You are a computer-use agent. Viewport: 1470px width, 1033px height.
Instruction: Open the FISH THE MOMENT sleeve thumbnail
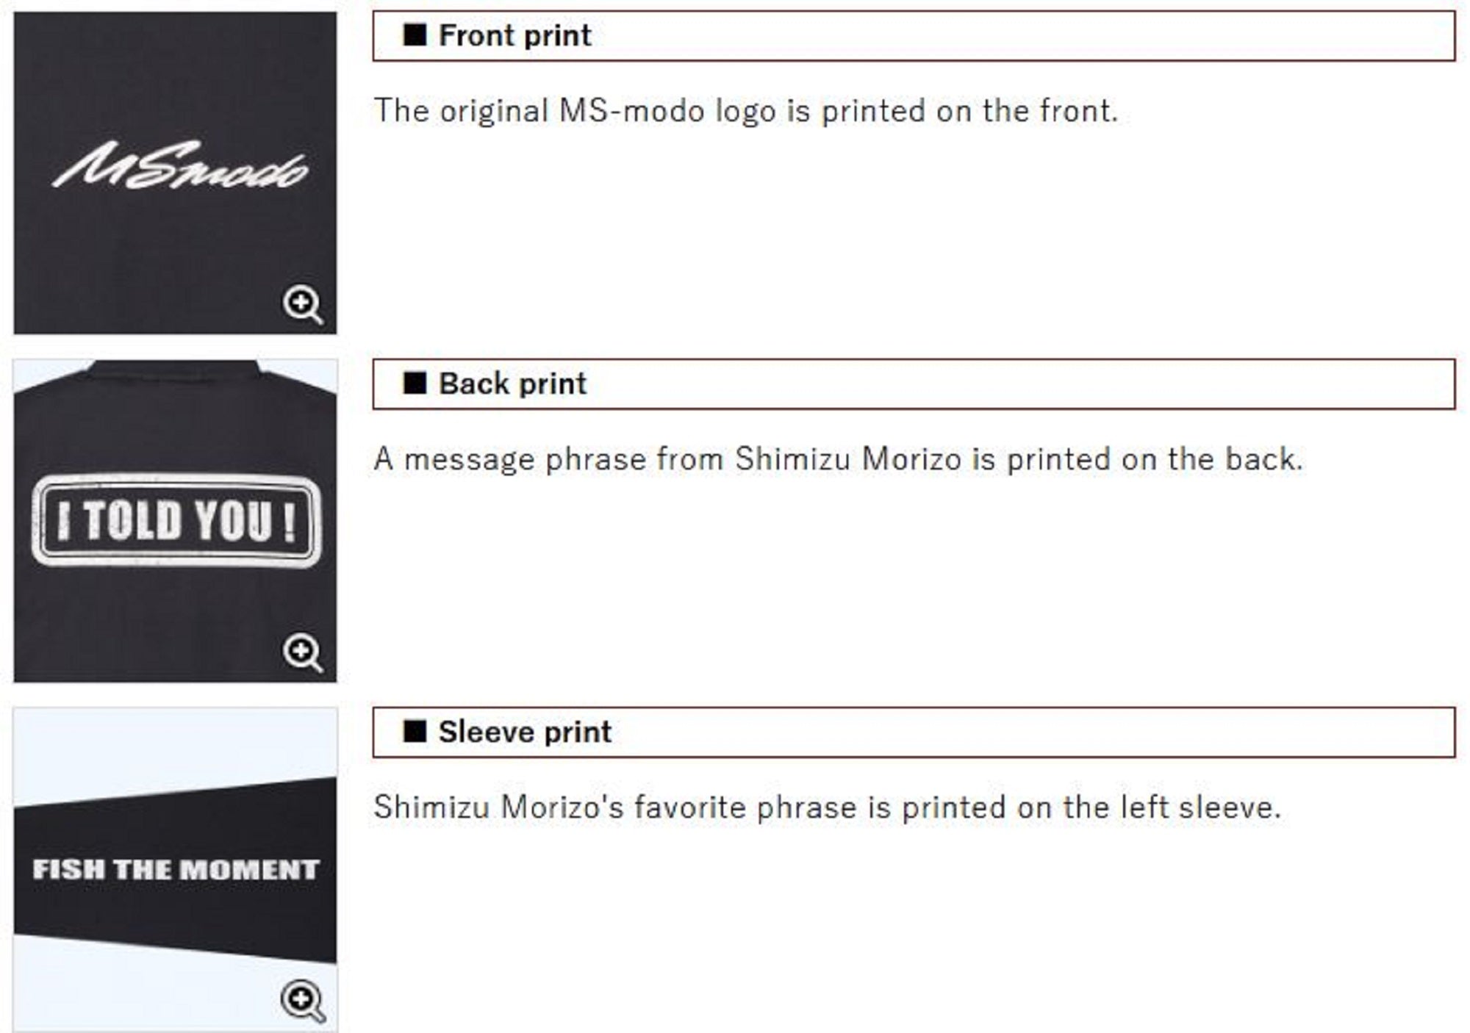[175, 869]
